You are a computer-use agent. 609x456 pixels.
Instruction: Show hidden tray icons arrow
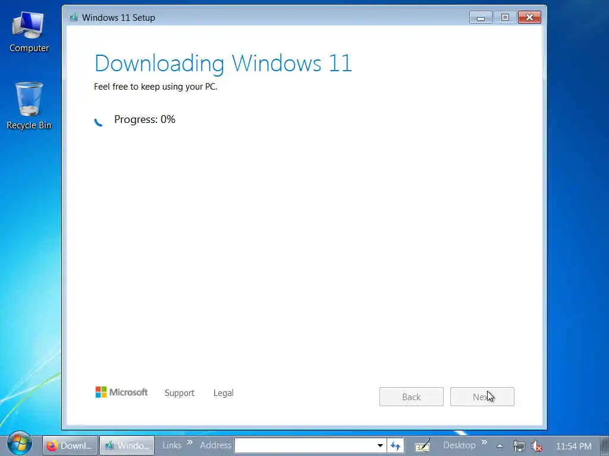point(500,446)
